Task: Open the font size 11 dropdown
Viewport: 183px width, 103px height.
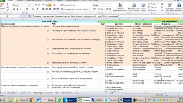Action: [33, 5]
